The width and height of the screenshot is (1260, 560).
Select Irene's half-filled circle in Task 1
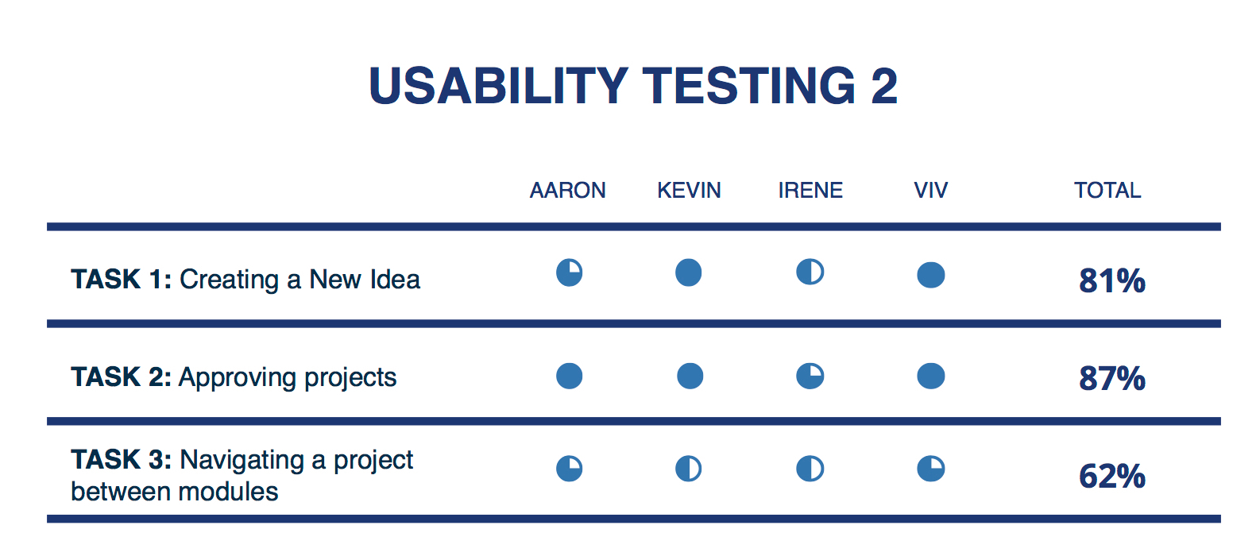pos(810,272)
